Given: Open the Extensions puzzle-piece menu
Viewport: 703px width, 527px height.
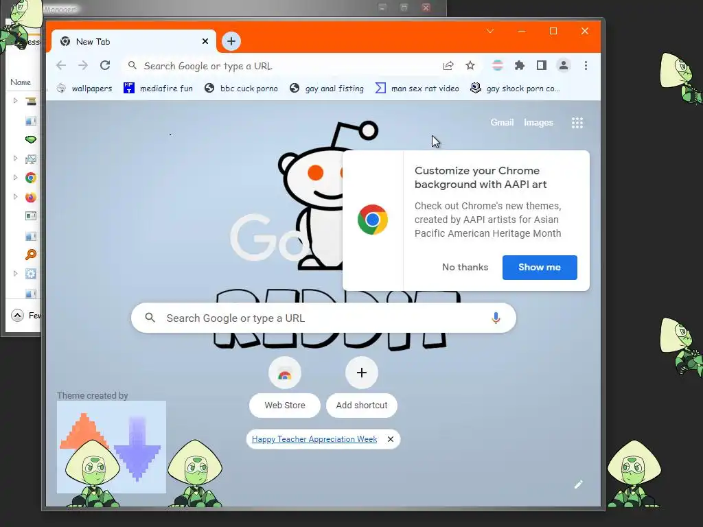Looking at the screenshot, I should coord(519,65).
